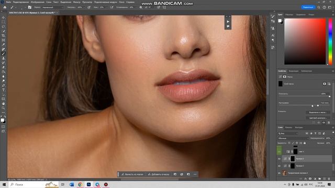Click the Выделение и маска button
Screen dimensions: 335x188
pos(318,112)
